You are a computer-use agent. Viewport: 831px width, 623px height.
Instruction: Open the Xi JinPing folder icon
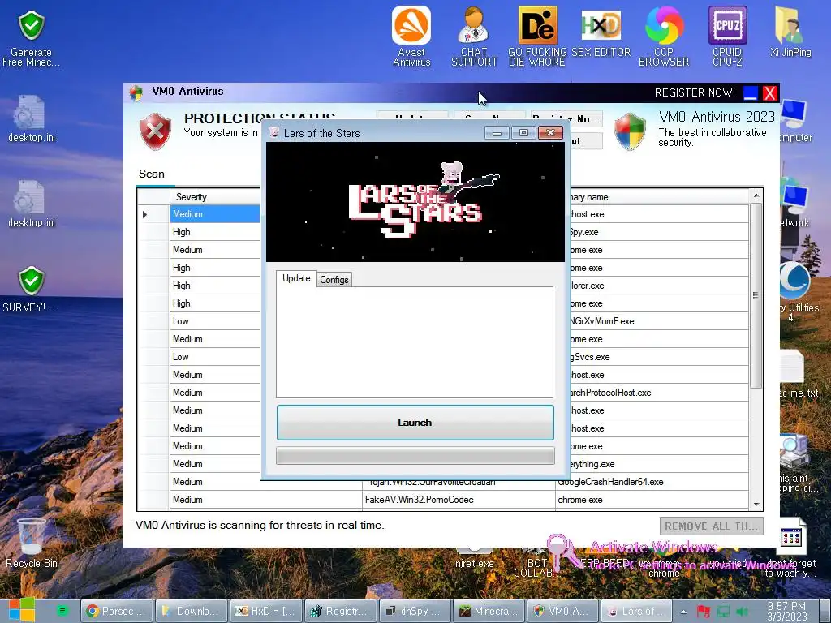790,32
